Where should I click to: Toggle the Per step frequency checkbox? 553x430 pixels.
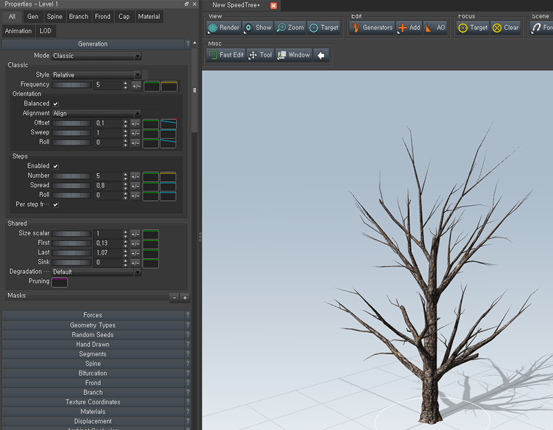[56, 205]
